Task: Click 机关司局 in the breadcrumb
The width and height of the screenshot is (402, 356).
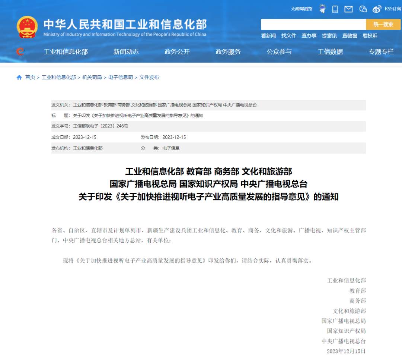Action: 92,77
